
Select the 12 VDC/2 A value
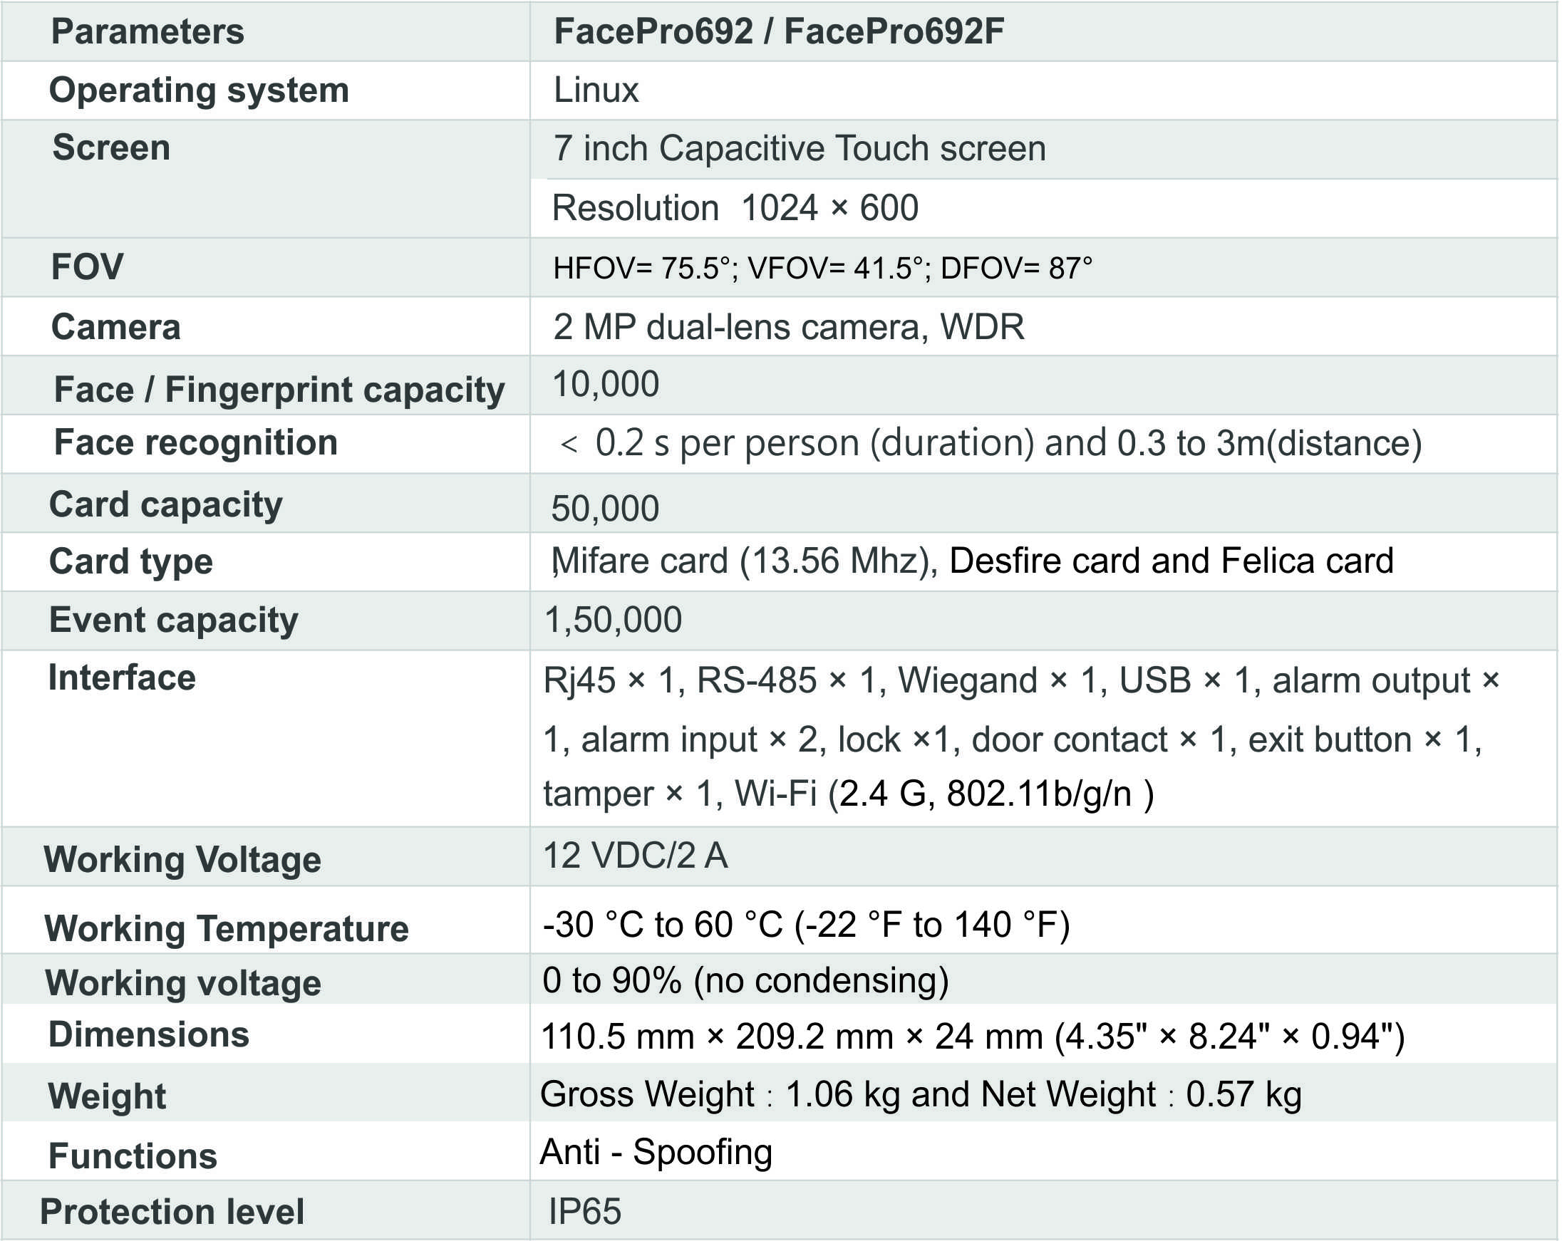635,856
